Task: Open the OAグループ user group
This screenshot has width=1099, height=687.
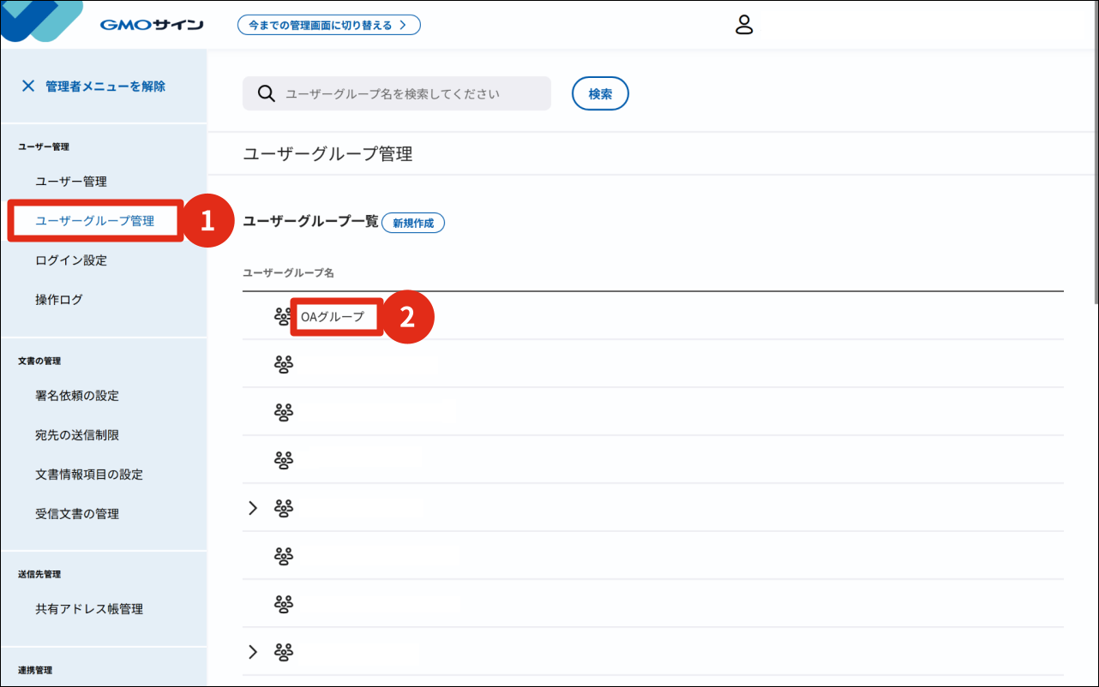Action: coord(333,317)
